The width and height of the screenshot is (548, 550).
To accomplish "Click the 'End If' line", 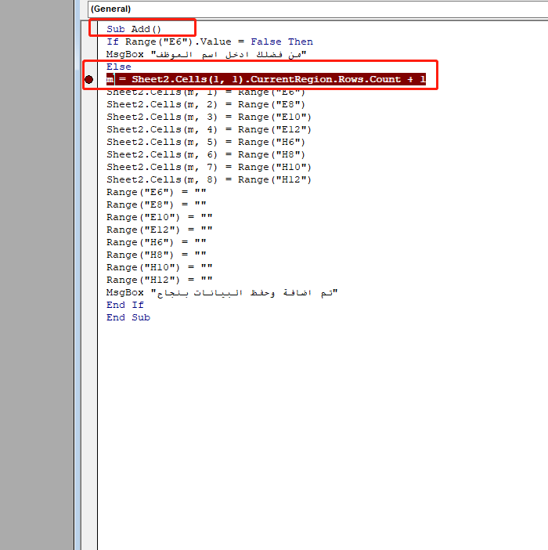I will click(x=125, y=306).
